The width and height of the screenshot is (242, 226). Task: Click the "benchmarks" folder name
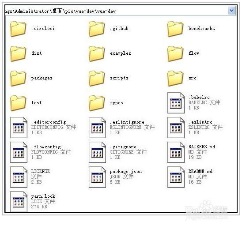coord(201,28)
